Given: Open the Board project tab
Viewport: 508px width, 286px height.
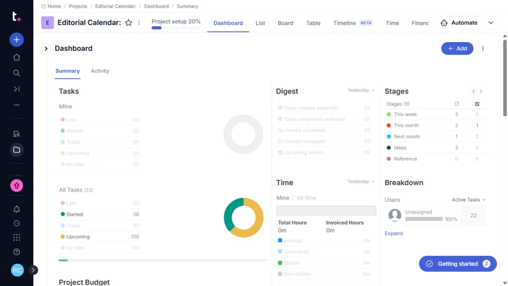Looking at the screenshot, I should click(x=285, y=23).
